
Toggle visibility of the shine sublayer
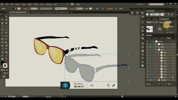tap(147, 52)
